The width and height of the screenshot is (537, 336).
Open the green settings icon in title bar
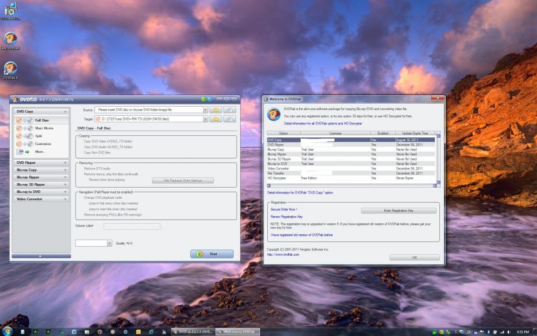tap(203, 99)
